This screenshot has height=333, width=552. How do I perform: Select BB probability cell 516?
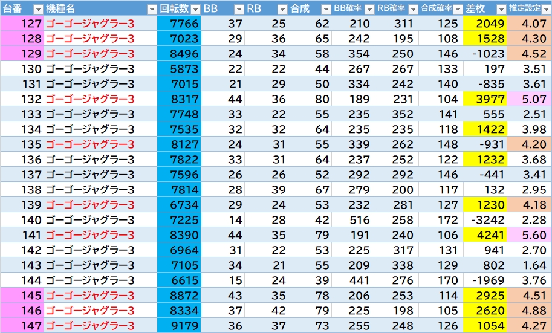coord(354,219)
